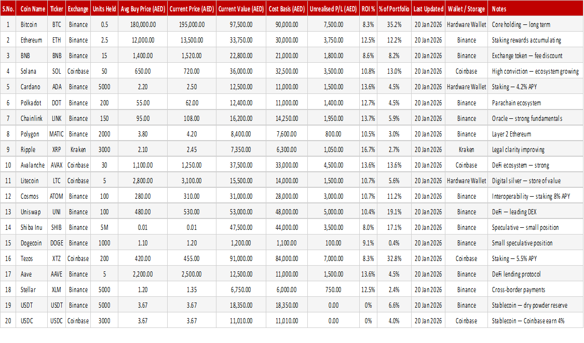Click the Current Value (AED) header
Screen dimensions: 584x343
click(241, 9)
